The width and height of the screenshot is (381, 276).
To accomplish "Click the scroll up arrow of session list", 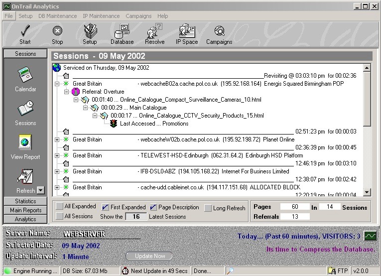I will pyautogui.click(x=367, y=68).
